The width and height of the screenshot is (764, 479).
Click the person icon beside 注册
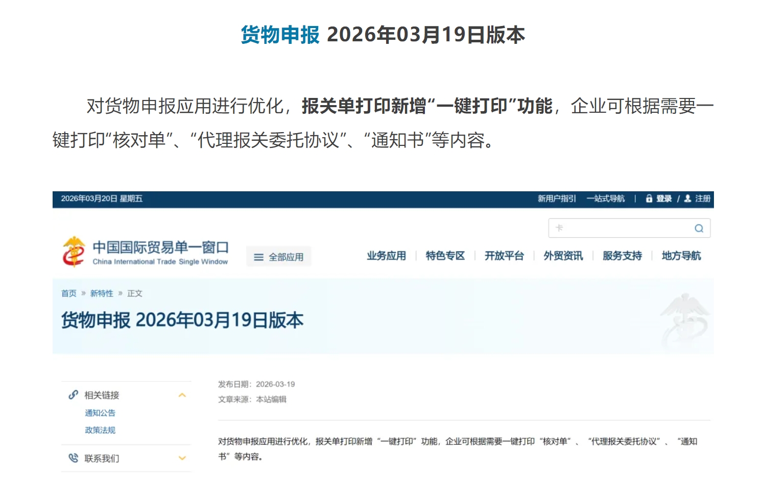[688, 199]
